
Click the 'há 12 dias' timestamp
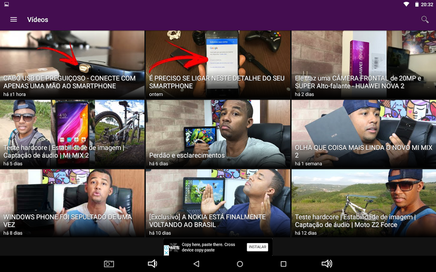tap(306, 233)
